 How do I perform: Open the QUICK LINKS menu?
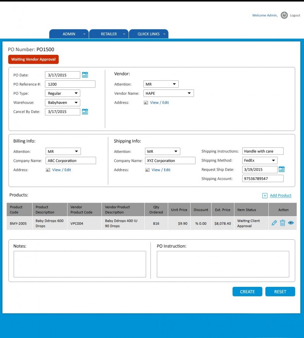click(149, 34)
